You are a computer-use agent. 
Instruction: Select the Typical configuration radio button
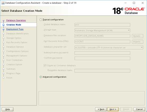[41, 20]
